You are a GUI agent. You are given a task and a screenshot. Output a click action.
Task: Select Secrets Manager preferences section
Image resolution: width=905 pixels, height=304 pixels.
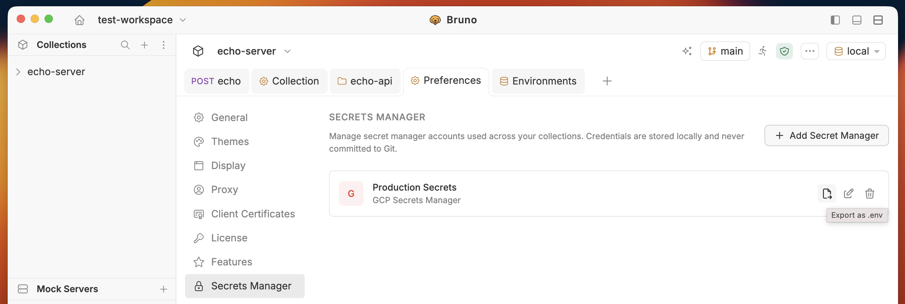[245, 286]
